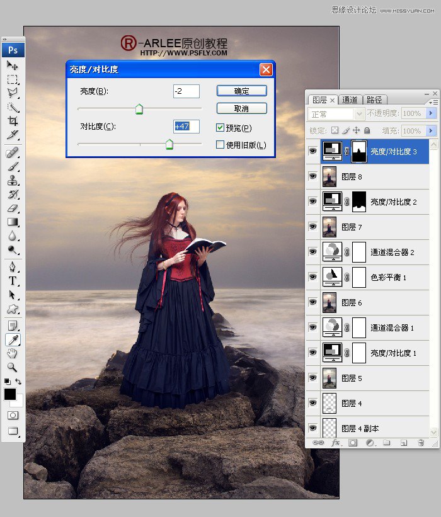Click the link layers icon

pos(318,443)
